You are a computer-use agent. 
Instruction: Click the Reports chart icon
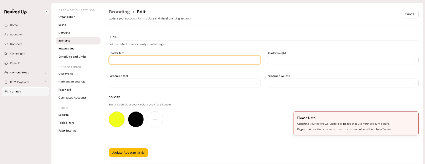point(6,63)
